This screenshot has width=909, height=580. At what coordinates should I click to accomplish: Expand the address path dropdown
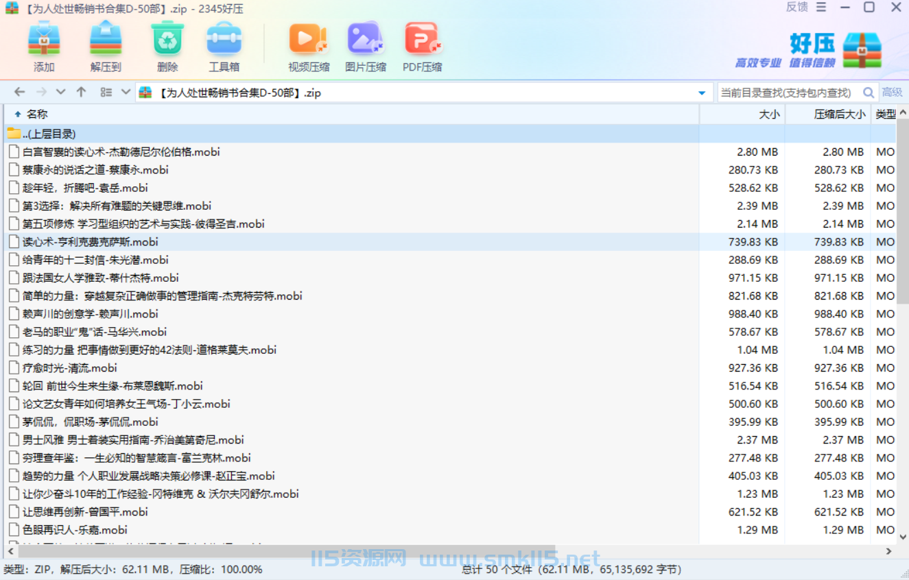701,93
